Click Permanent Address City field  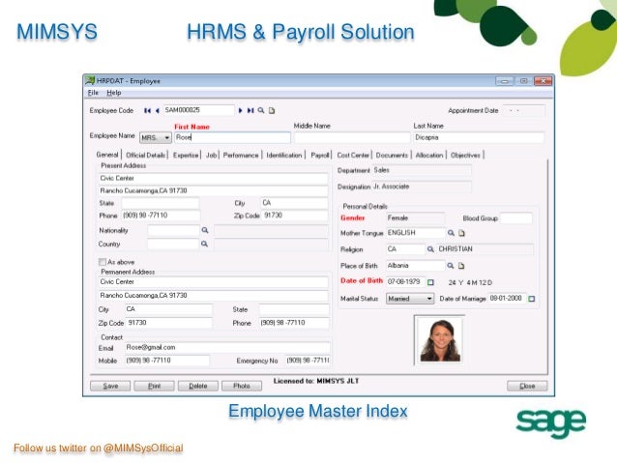[x=168, y=309]
